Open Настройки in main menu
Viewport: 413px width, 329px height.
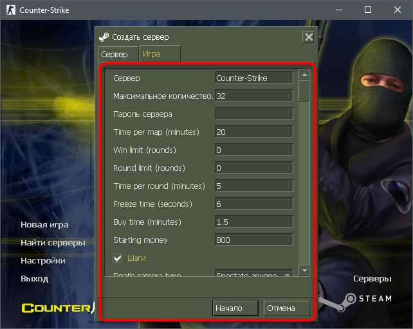pyautogui.click(x=43, y=261)
